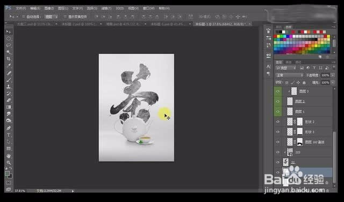Open the 图层(L) menu
Image resolution: width=344 pixels, height=202 pixels.
click(x=63, y=9)
